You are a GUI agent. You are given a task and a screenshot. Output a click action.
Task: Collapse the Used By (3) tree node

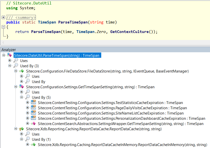coord(10,66)
